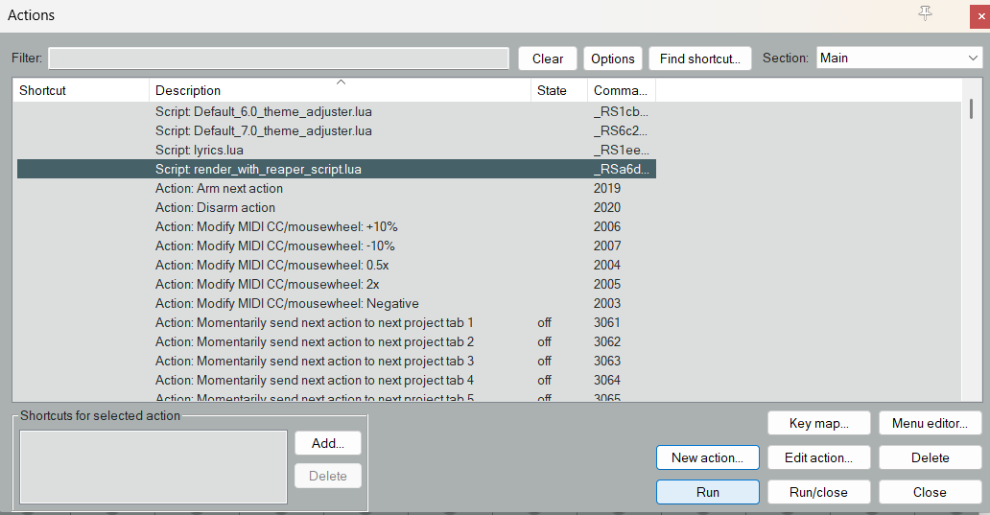This screenshot has width=990, height=515.
Task: Select Script: lyrics.lua row
Action: 336,151
